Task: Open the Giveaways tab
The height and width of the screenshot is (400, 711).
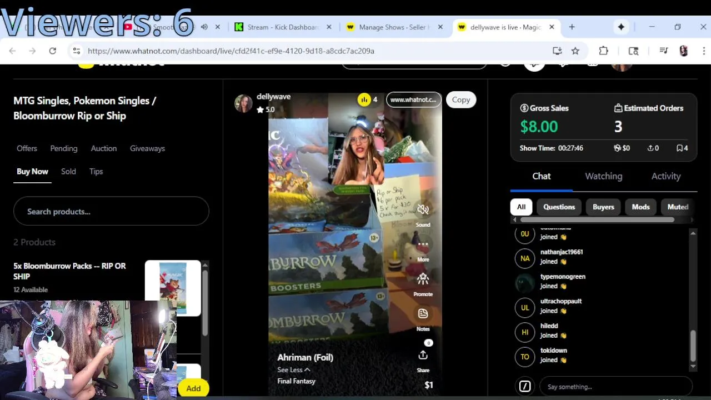Action: tap(147, 148)
